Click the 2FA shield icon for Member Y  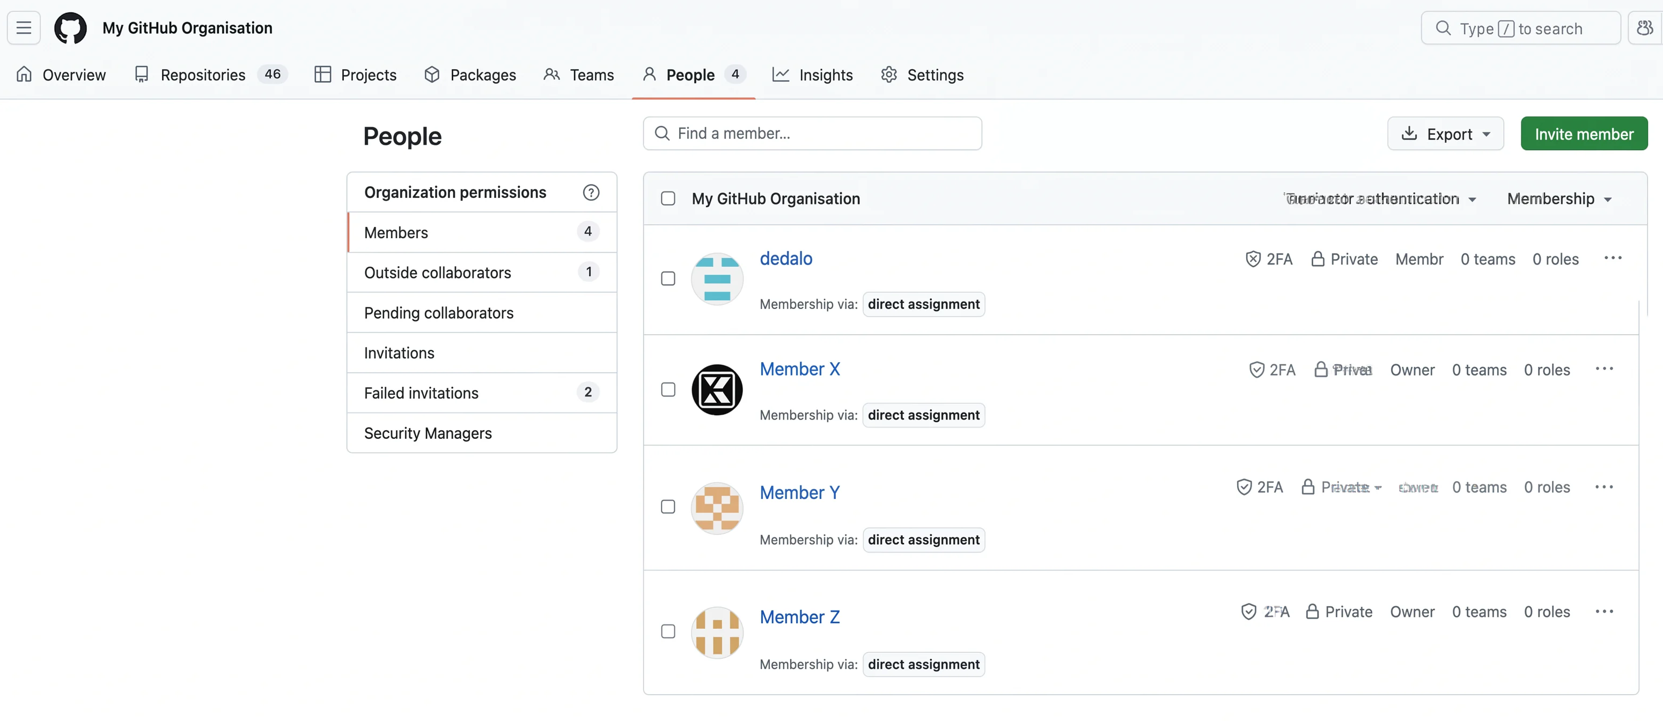1244,487
